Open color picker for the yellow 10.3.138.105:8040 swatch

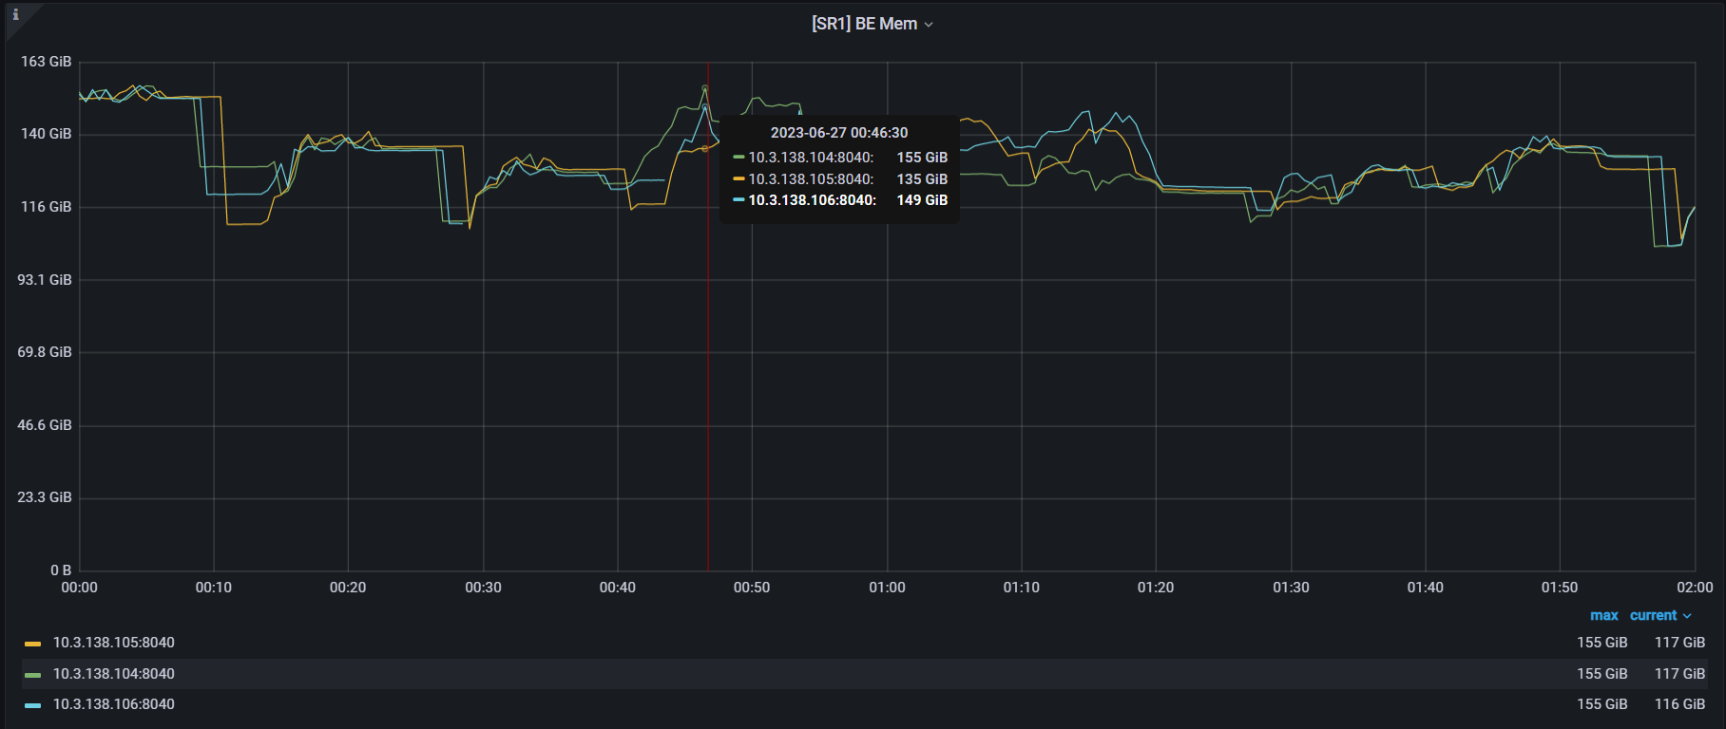33,644
